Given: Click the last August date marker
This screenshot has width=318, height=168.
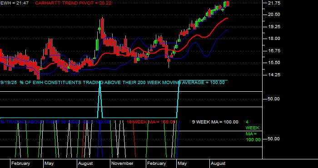Looking at the screenshot, I should [218, 163].
